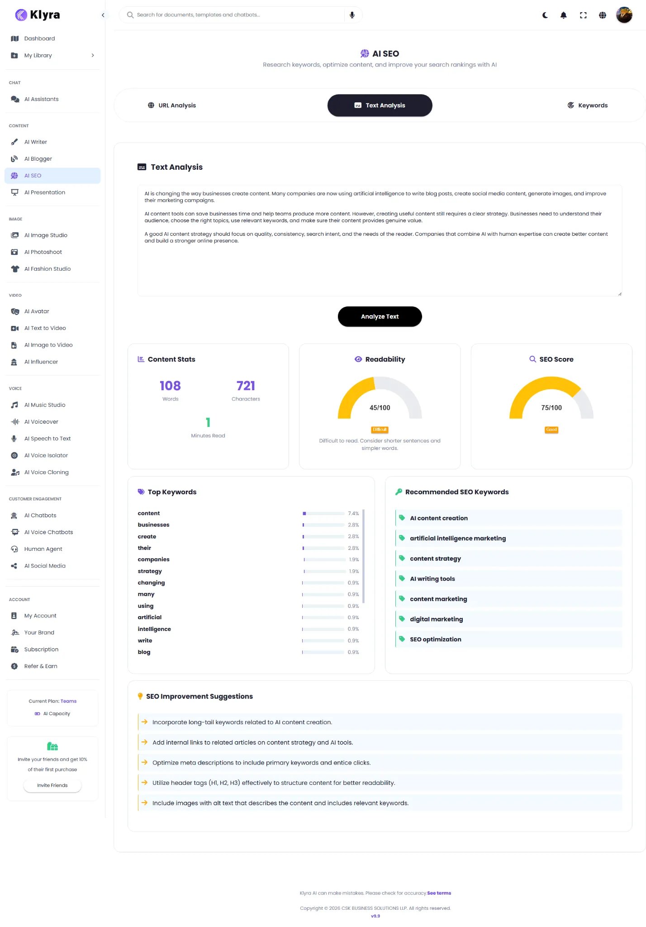Open AI Voice Cloning icon
646x927 pixels.
coord(14,472)
